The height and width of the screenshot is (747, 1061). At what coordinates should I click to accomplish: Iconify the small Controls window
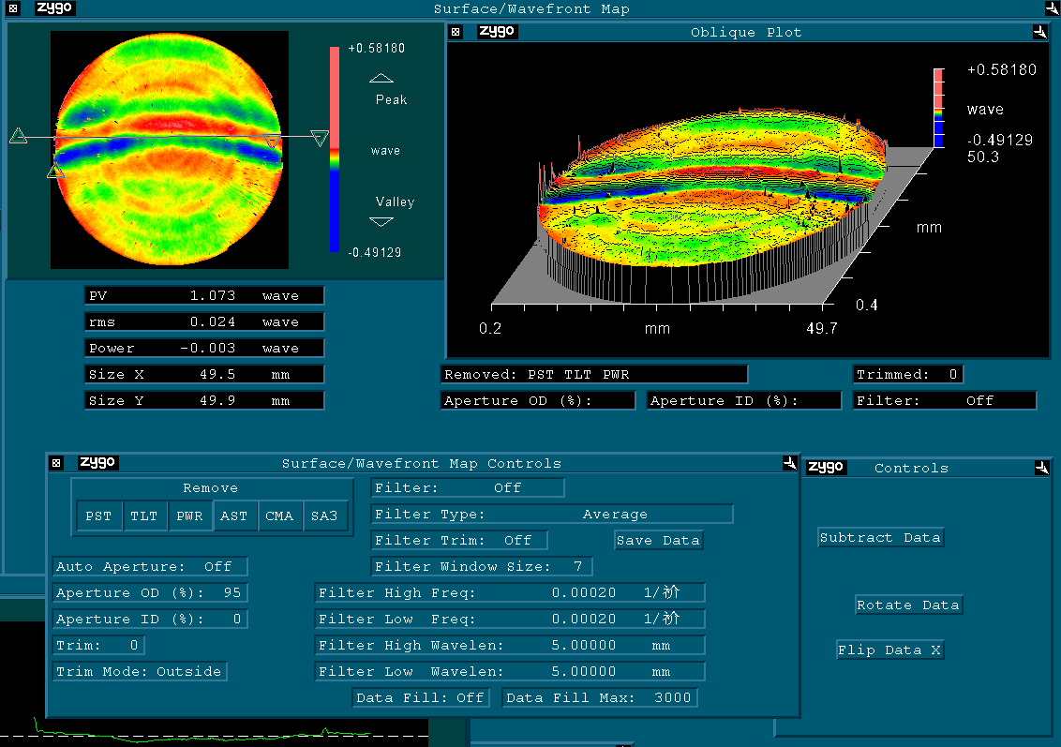click(x=1042, y=468)
